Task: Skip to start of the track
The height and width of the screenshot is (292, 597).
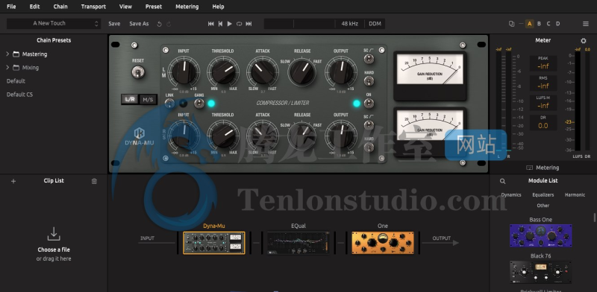Action: 211,24
